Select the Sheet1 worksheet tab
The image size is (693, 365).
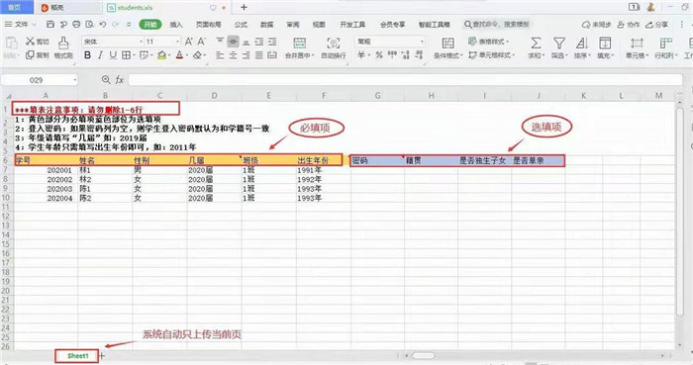(78, 356)
